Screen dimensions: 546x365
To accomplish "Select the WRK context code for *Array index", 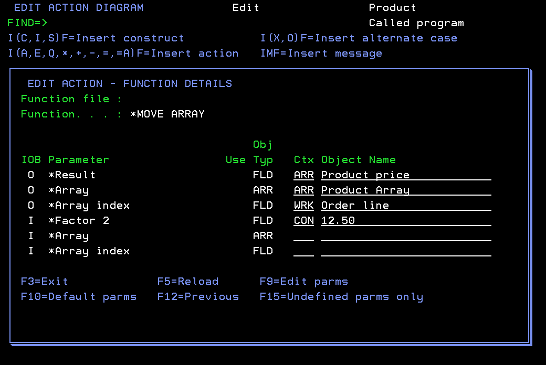I will tap(303, 205).
